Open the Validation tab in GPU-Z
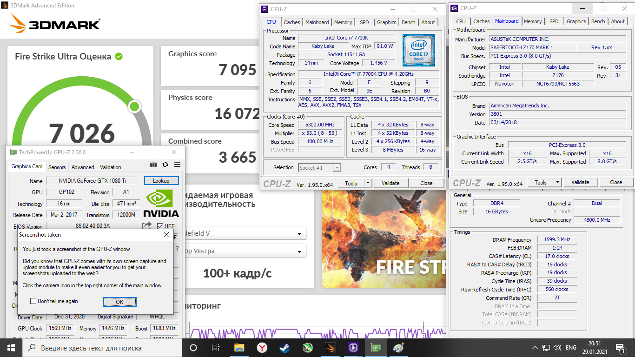The width and height of the screenshot is (635, 357). tap(111, 167)
